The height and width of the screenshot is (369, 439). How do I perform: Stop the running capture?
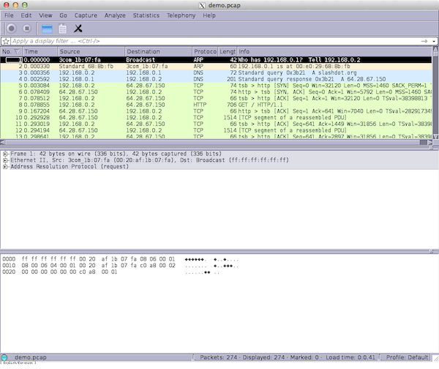[x=27, y=29]
